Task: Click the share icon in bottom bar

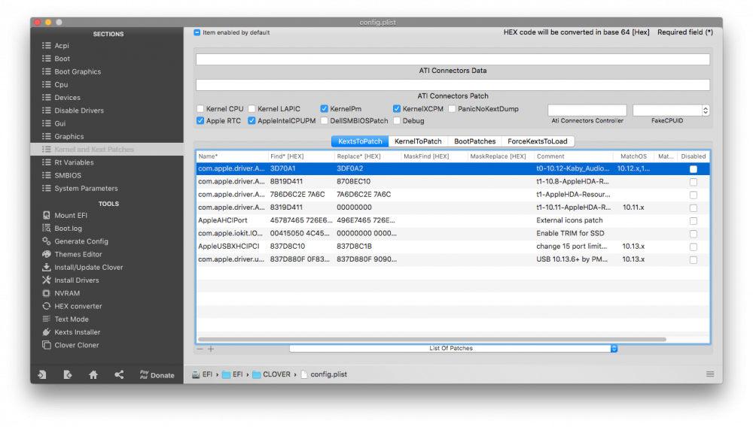Action: tap(119, 375)
